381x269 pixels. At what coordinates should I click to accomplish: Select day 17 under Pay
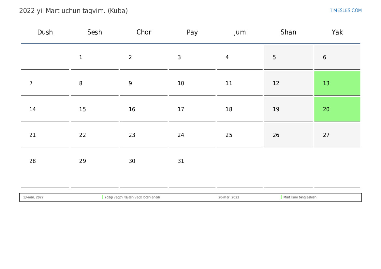[192, 109]
